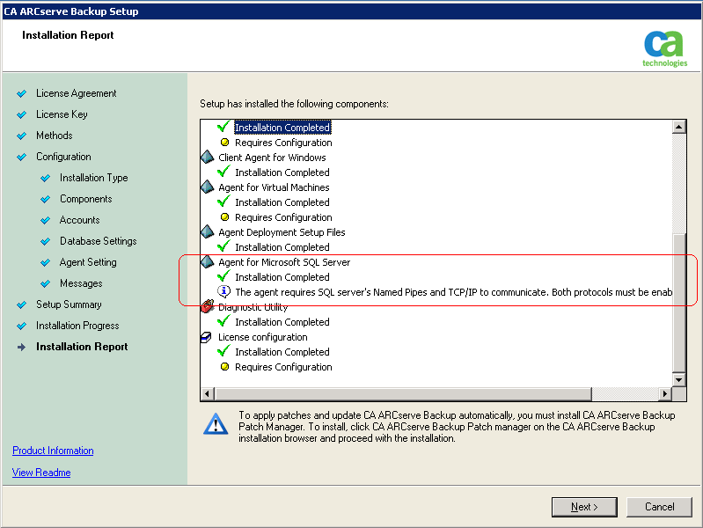Screen dimensions: 703x528
Task: Click the Next button
Action: [584, 507]
